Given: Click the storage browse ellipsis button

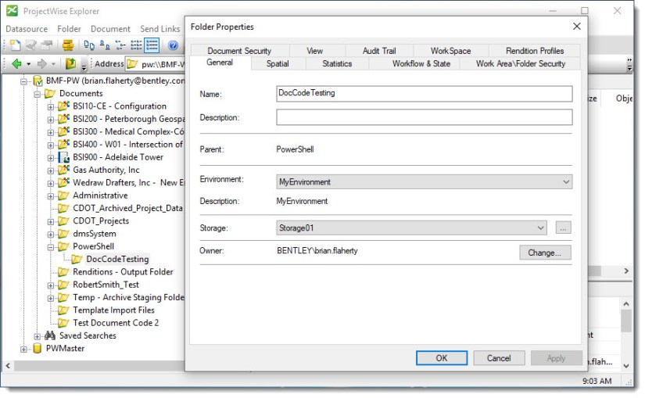Looking at the screenshot, I should (x=563, y=228).
